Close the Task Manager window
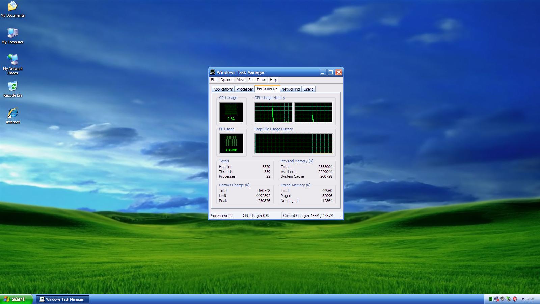 coord(339,72)
